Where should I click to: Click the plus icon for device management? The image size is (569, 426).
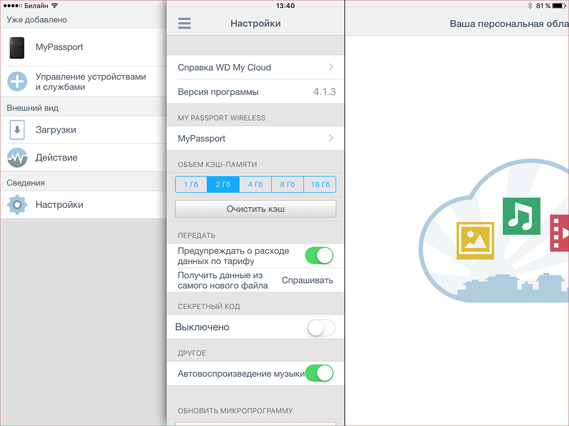click(x=17, y=82)
